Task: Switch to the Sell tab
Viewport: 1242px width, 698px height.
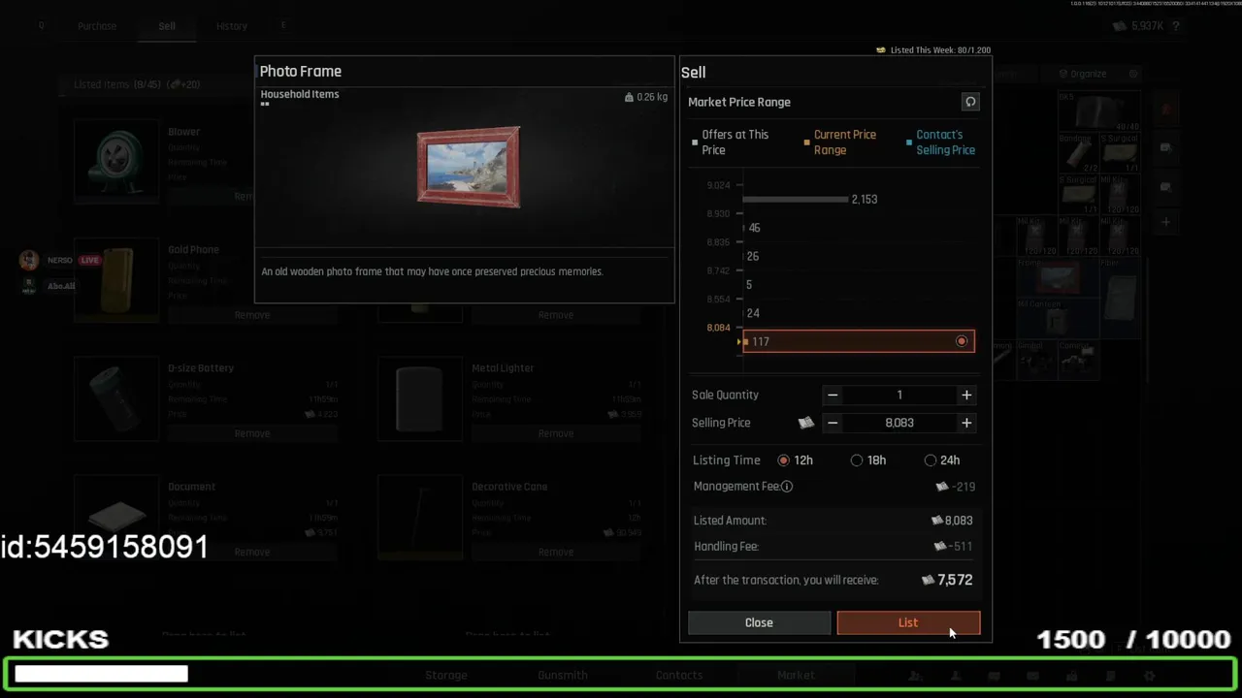Action: point(167,26)
